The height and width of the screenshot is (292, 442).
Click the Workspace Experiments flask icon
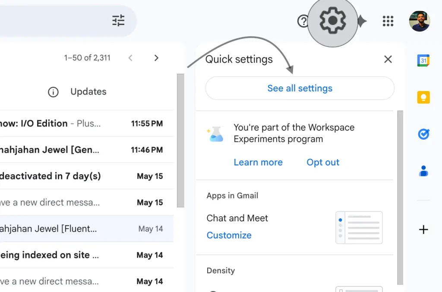(x=216, y=134)
